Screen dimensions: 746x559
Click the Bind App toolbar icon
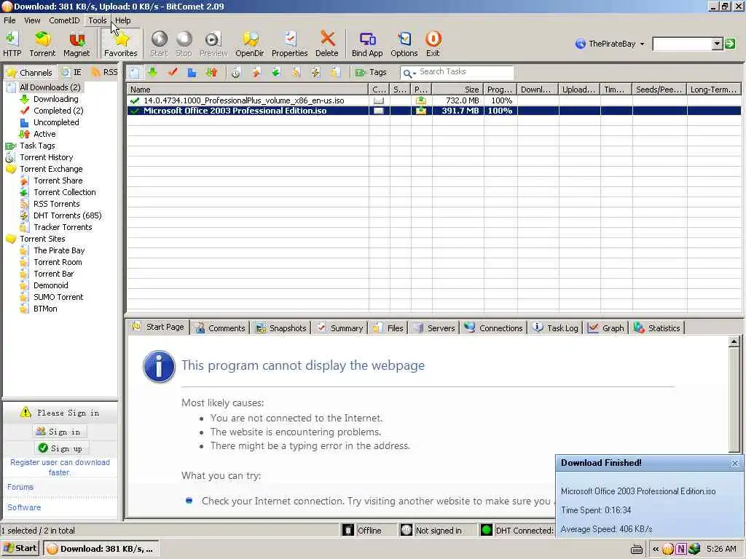pyautogui.click(x=367, y=44)
